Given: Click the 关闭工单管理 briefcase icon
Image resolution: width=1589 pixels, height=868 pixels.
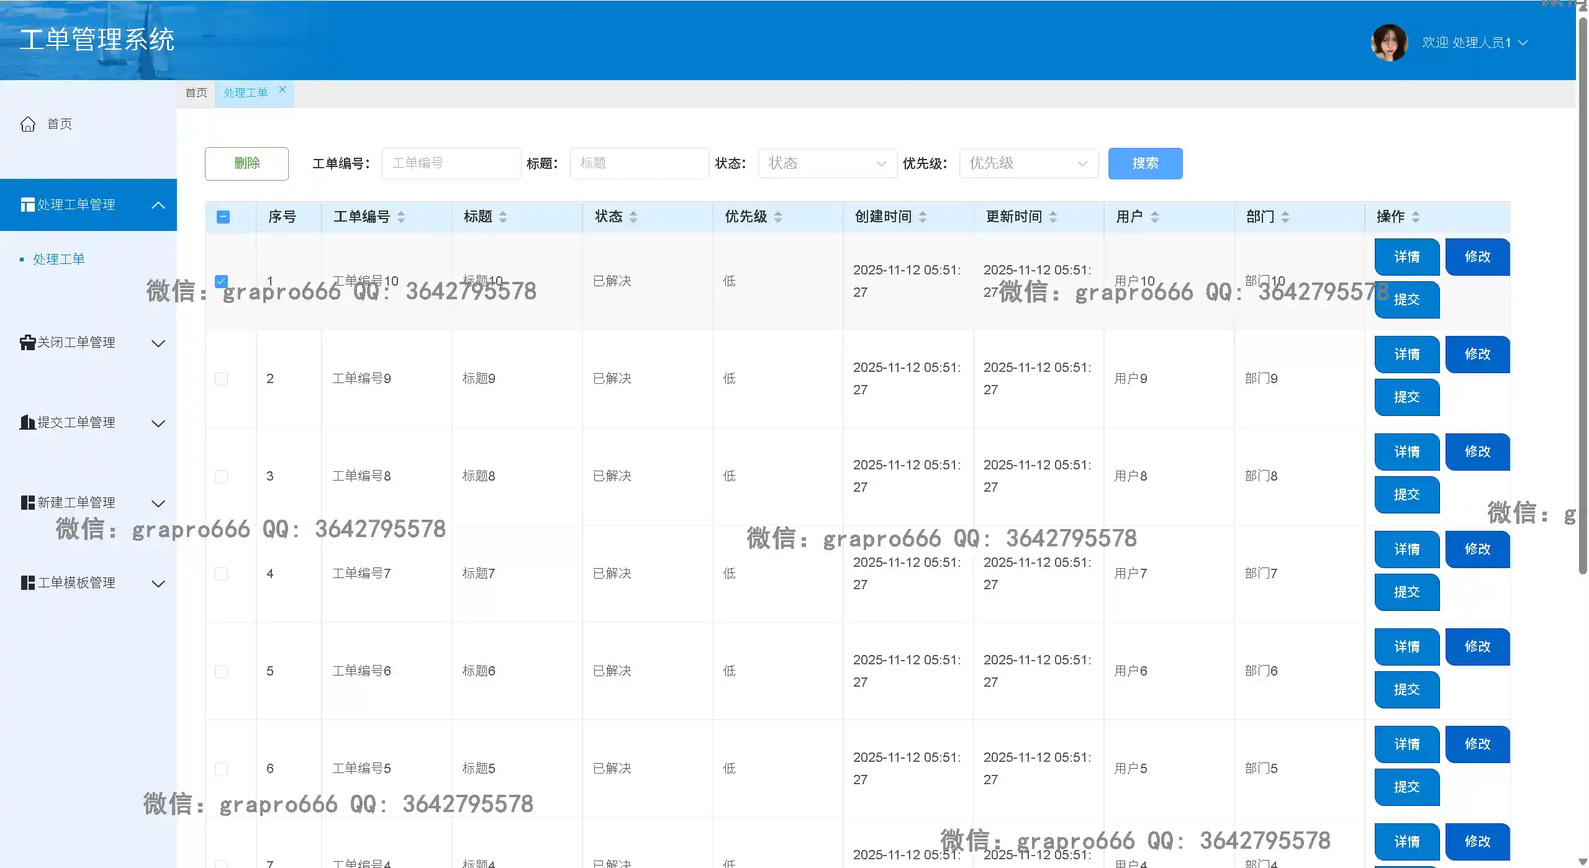Looking at the screenshot, I should (27, 342).
